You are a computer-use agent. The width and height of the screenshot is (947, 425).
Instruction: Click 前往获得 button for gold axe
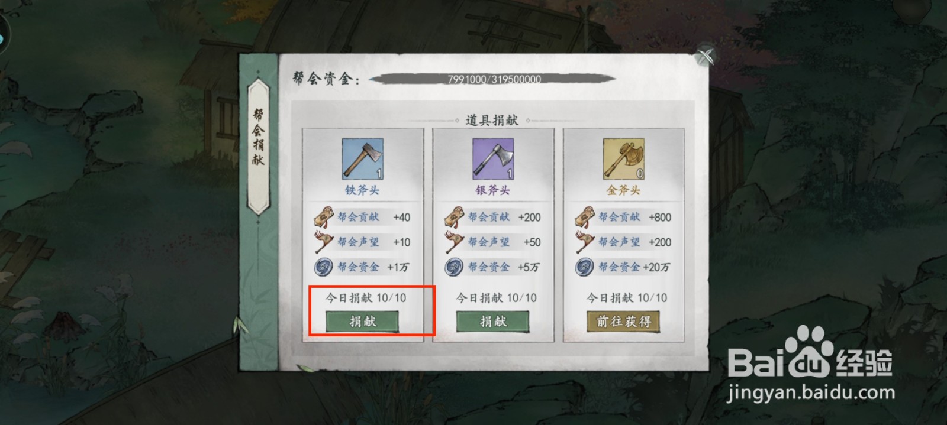pyautogui.click(x=624, y=322)
